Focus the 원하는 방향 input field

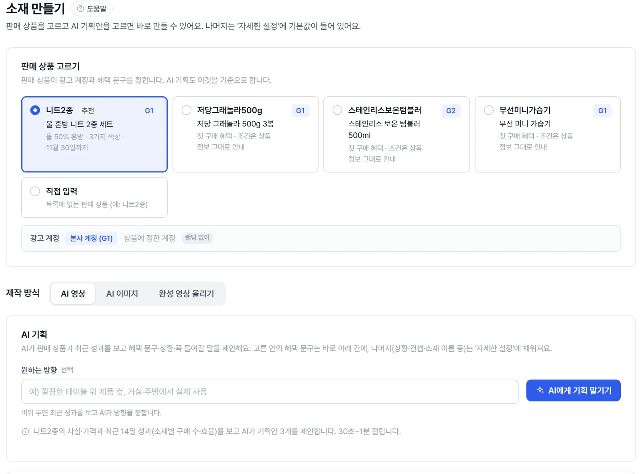point(270,392)
